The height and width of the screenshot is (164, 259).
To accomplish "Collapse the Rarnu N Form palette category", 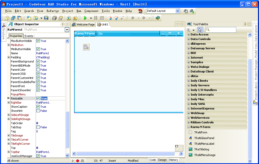I will (189, 127).
